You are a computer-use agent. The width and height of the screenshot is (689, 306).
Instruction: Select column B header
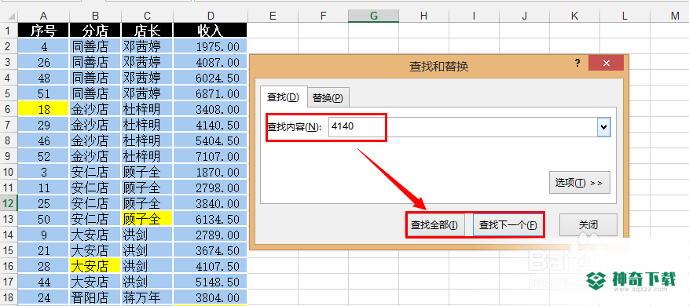click(x=95, y=16)
